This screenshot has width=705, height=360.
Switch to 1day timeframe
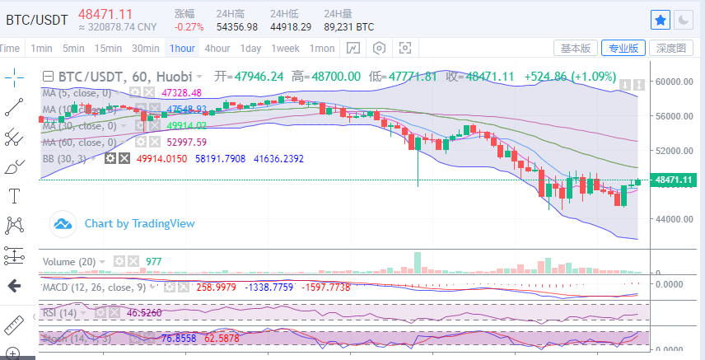[x=250, y=49]
